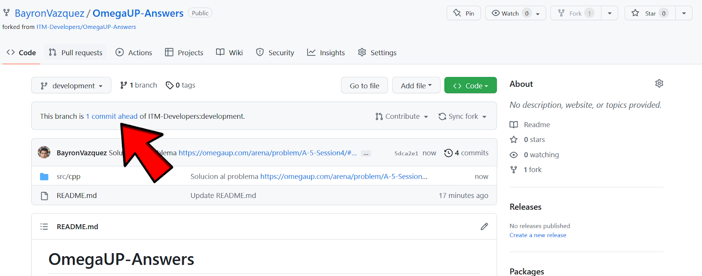Image resolution: width=702 pixels, height=276 pixels.
Task: Open README.md file in file list
Action: click(x=77, y=195)
